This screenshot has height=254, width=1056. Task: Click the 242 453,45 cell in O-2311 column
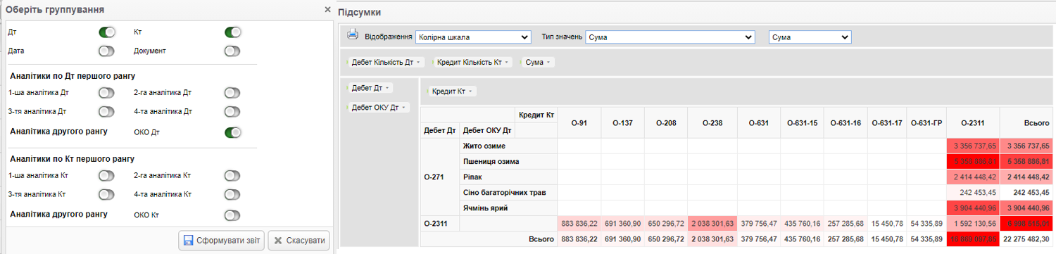[x=973, y=192]
